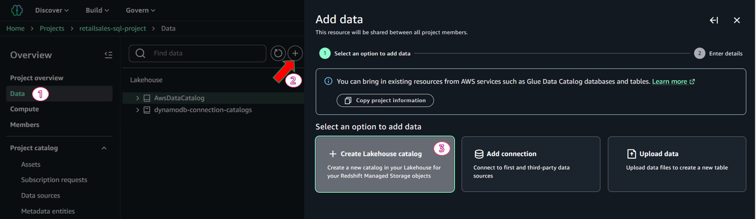Screen dimensions: 756x219
Task: Click the Upload data file icon
Action: point(631,154)
